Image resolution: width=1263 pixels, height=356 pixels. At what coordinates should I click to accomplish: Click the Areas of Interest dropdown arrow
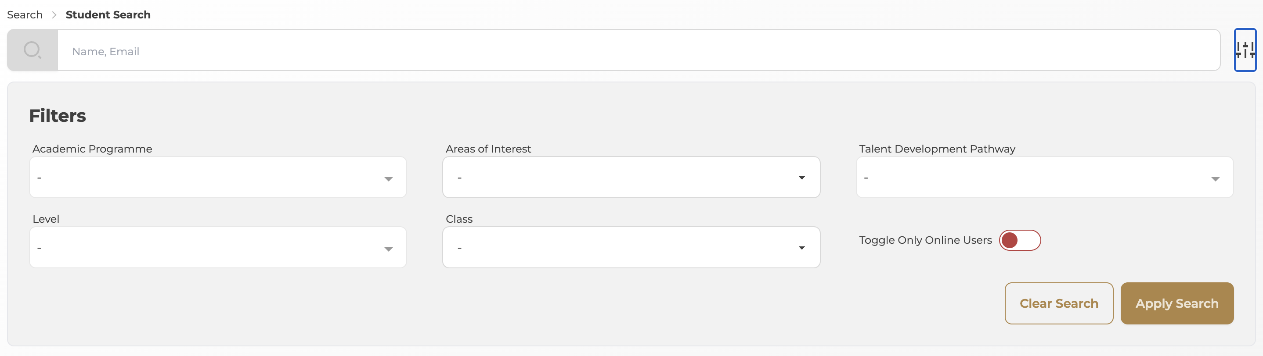pyautogui.click(x=801, y=178)
